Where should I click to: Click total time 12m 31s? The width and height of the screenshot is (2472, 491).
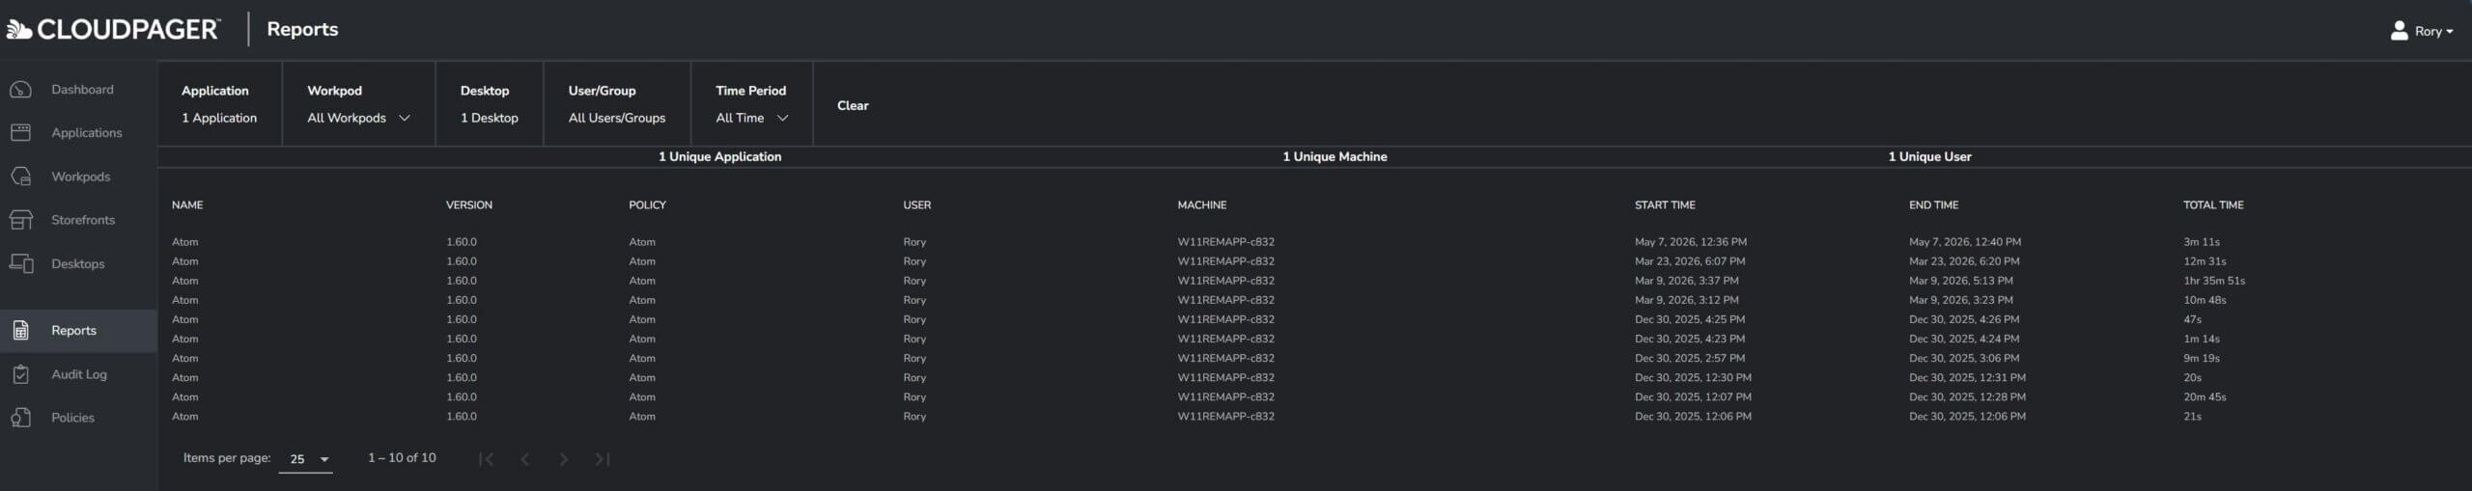pos(2205,261)
